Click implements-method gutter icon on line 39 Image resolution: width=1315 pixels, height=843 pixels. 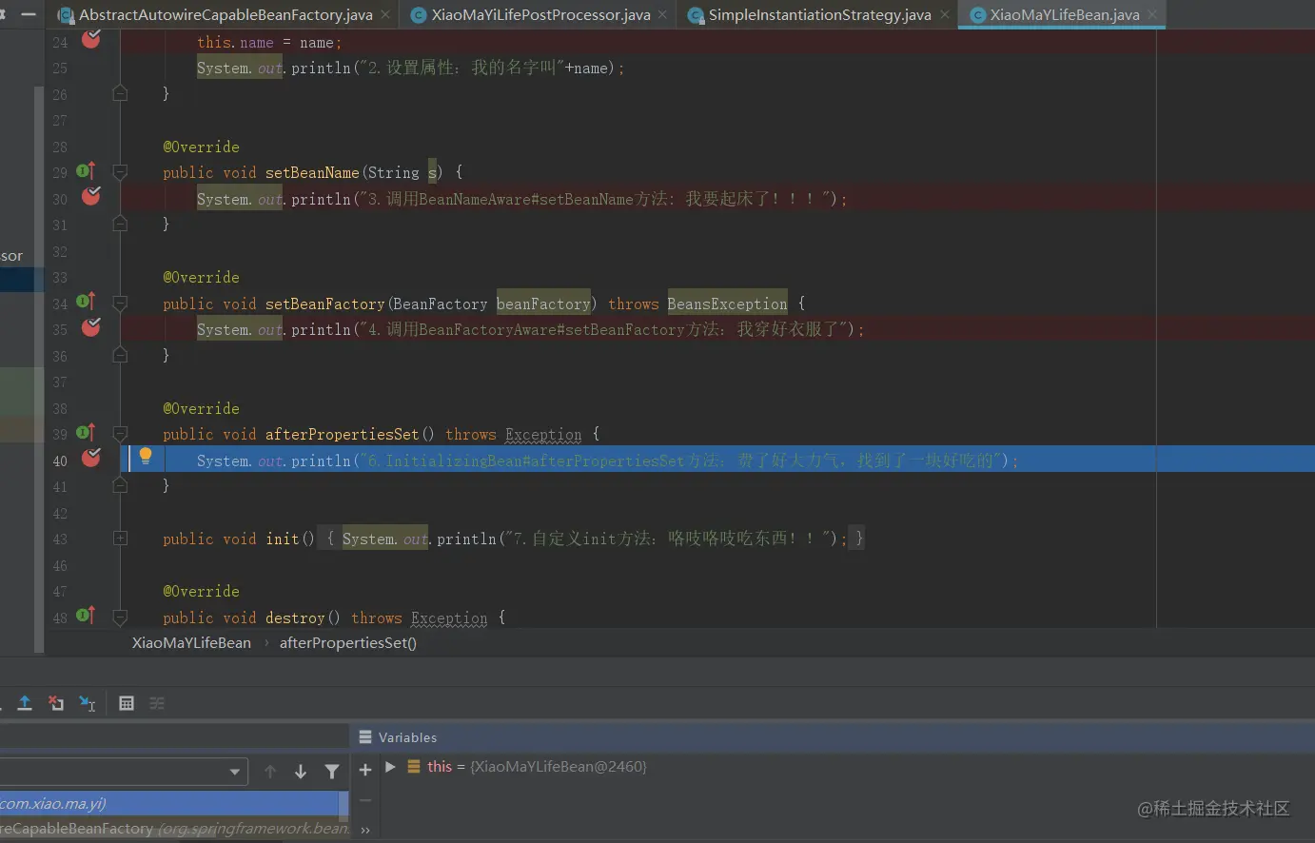click(85, 433)
